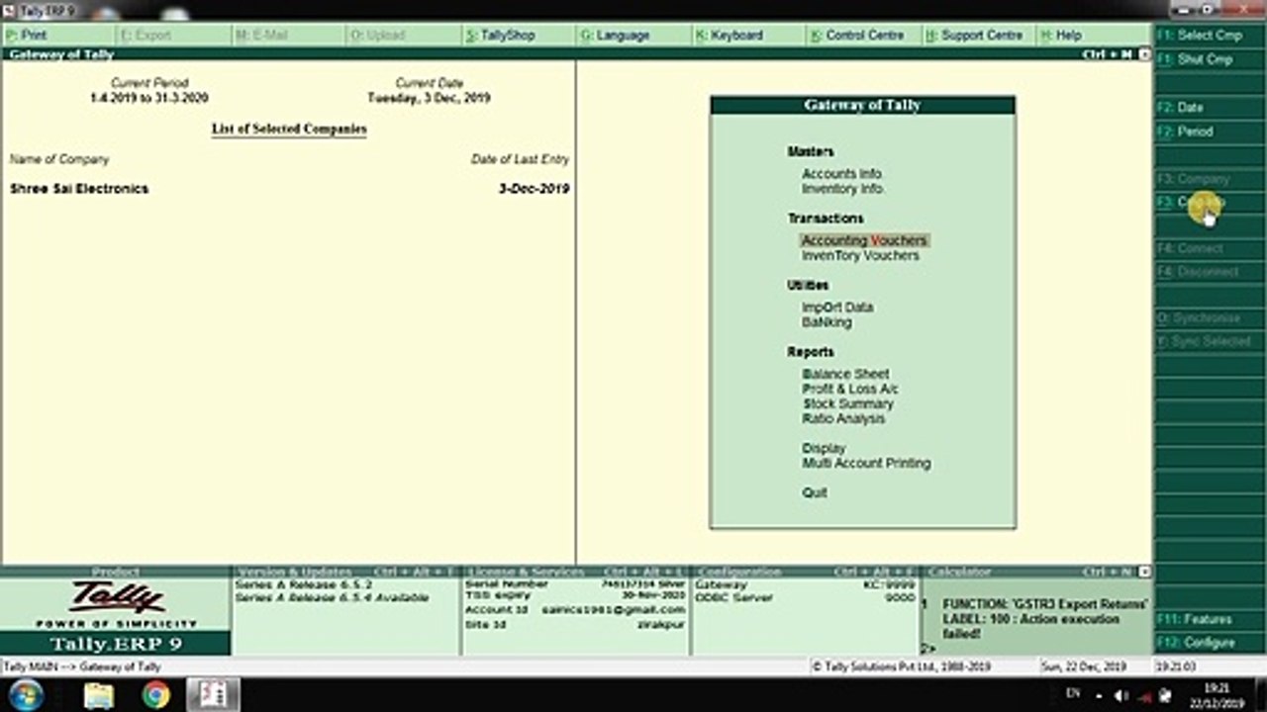The width and height of the screenshot is (1267, 712).
Task: Open Display menu entry
Action: pos(824,449)
